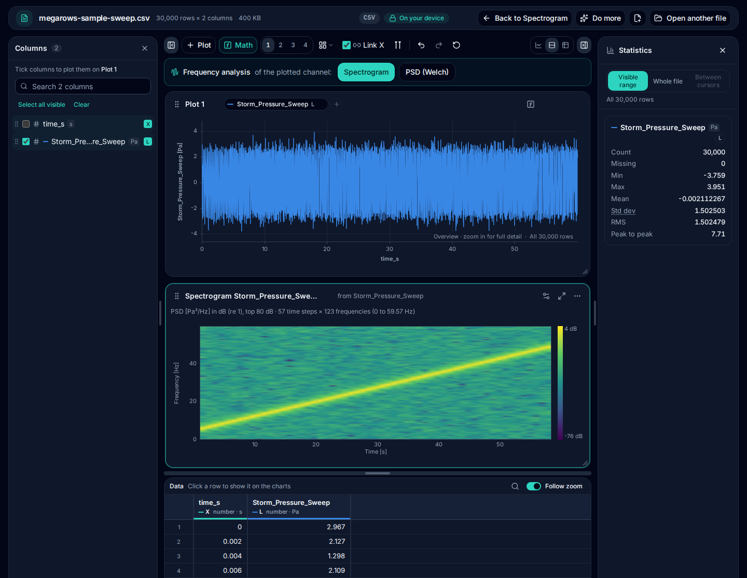Viewport: 747px width, 578px height.
Task: Open the Storm_Pressure_Sweep channel chip in Plot 1
Action: point(276,104)
